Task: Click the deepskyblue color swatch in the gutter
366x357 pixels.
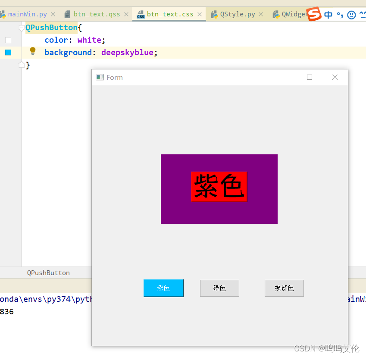Action: (x=8, y=52)
